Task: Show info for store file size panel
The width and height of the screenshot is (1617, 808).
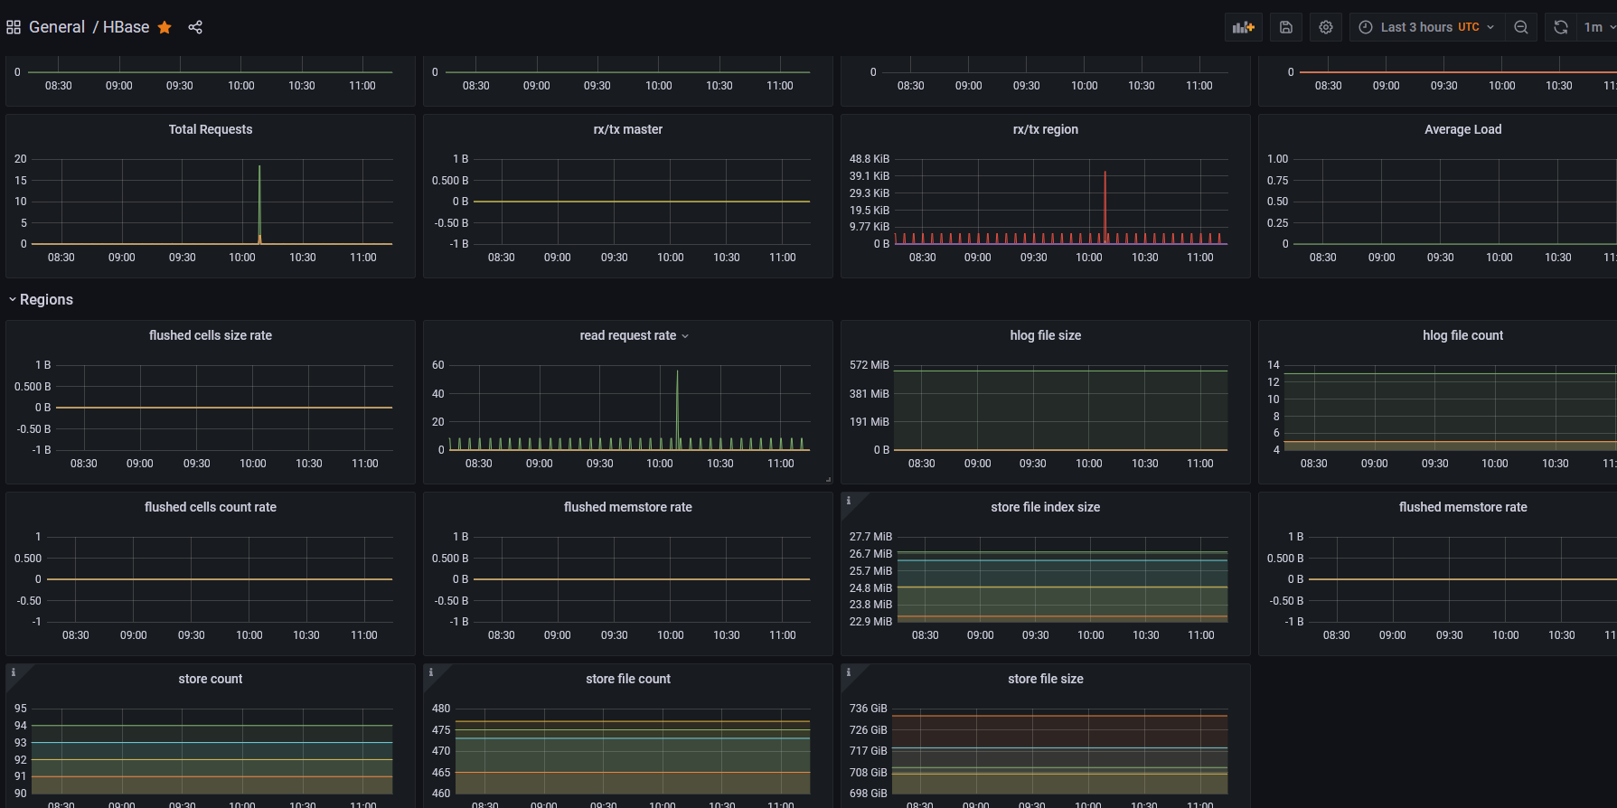Action: 848,672
